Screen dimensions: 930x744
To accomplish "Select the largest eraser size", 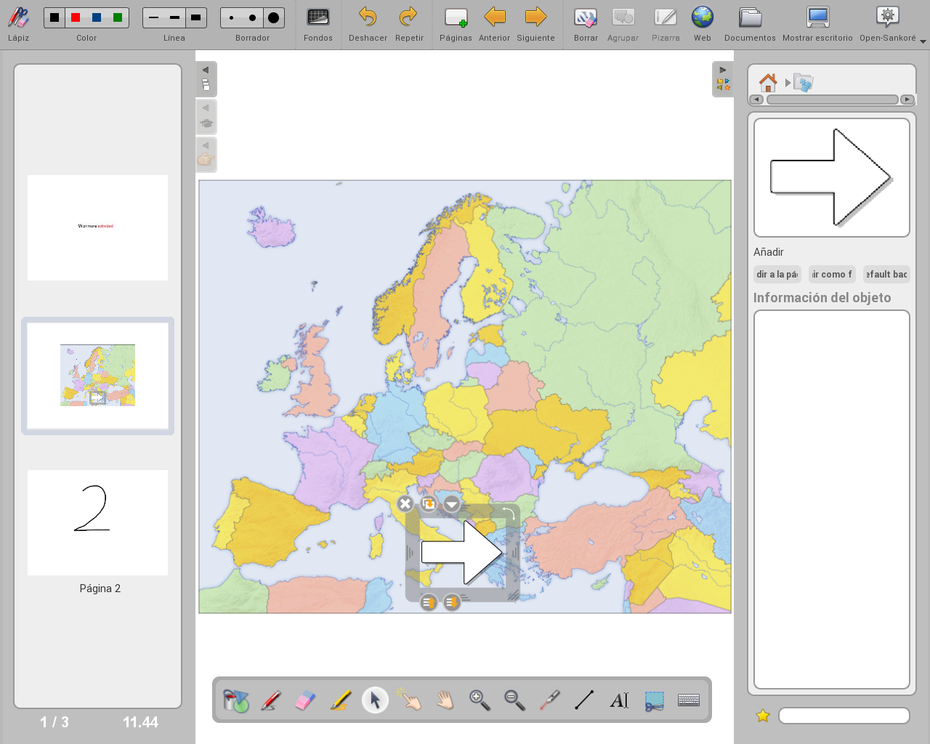I will coord(273,17).
